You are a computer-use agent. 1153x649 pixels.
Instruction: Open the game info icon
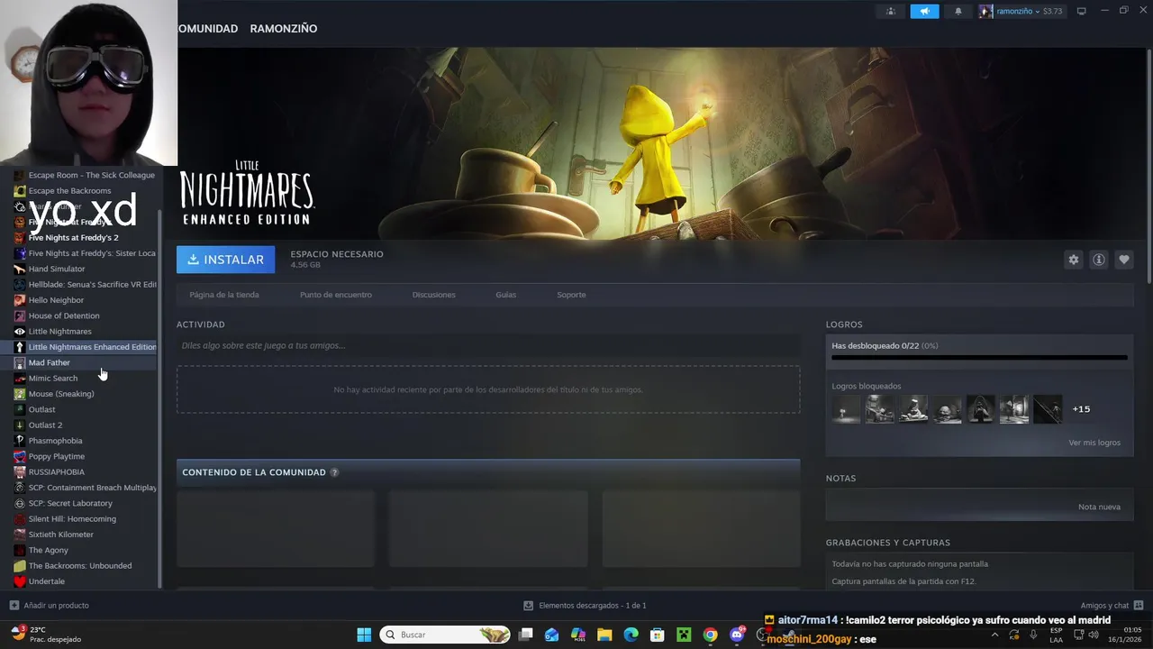coord(1099,260)
